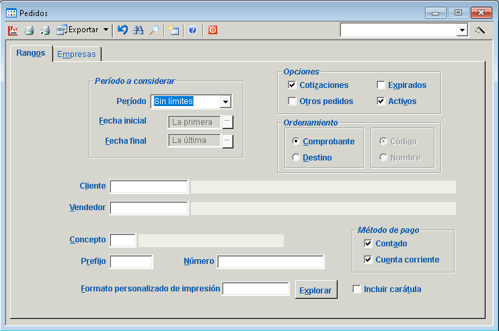
Task: Click the red exit power icon
Action: tap(213, 30)
